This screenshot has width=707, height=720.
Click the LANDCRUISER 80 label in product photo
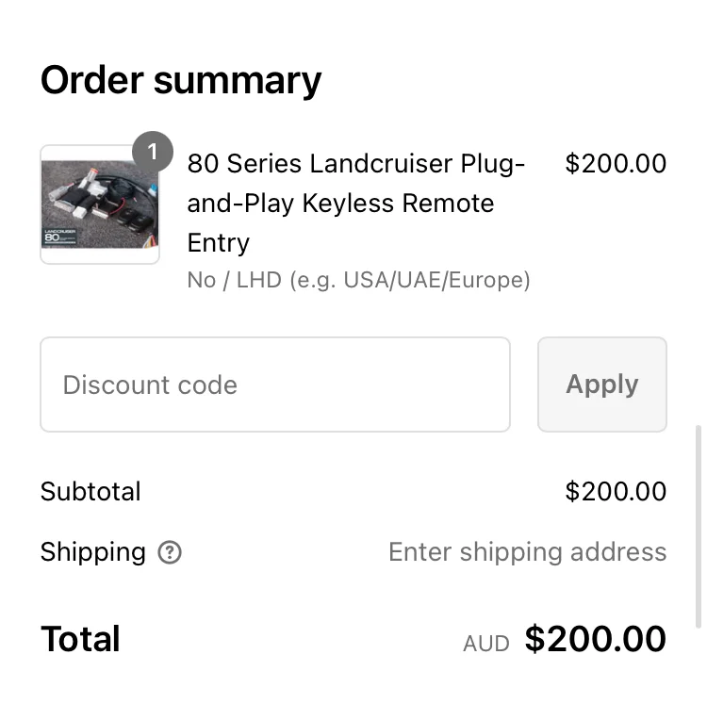(x=60, y=235)
